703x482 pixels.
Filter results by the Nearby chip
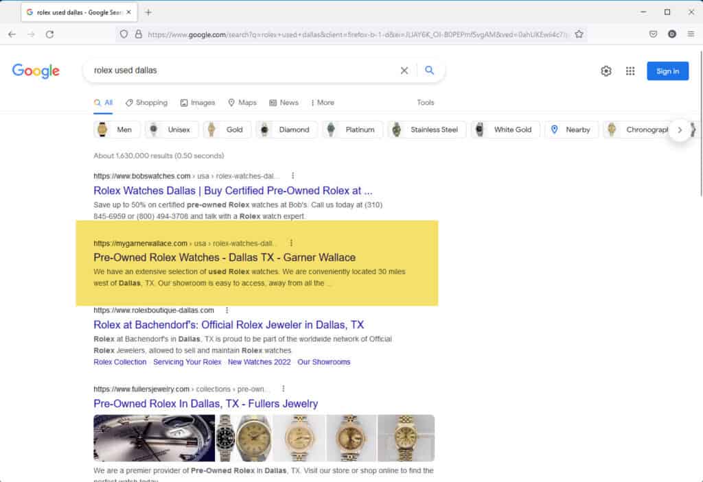[571, 130]
